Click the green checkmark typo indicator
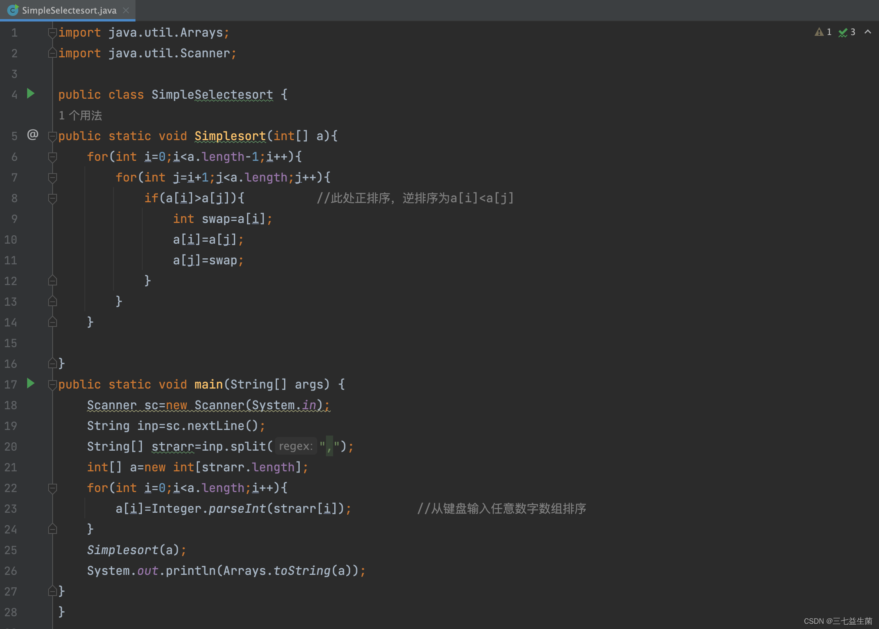Screen dimensions: 879x629 [843, 33]
